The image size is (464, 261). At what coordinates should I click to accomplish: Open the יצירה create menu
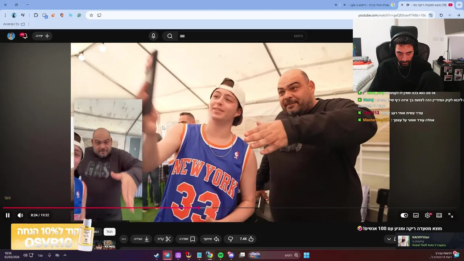point(42,36)
